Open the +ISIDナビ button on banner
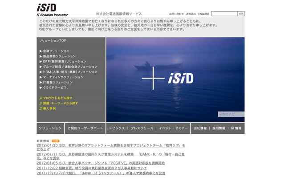Viewport: 285px width, 190px height. (x=231, y=114)
